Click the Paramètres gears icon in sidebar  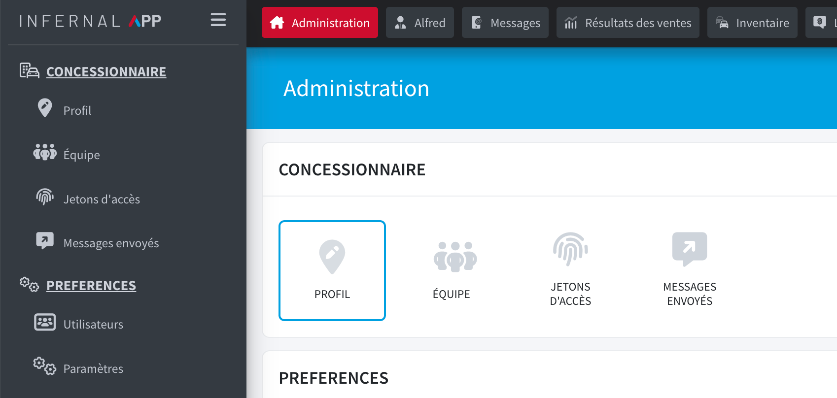pyautogui.click(x=45, y=366)
